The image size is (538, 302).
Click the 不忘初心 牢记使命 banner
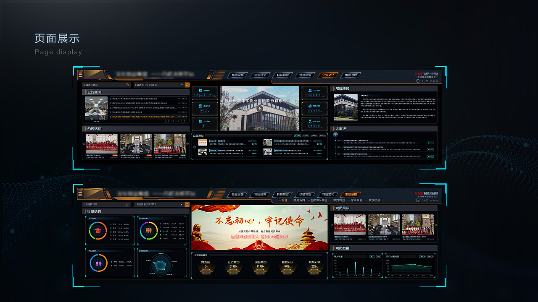point(259,228)
